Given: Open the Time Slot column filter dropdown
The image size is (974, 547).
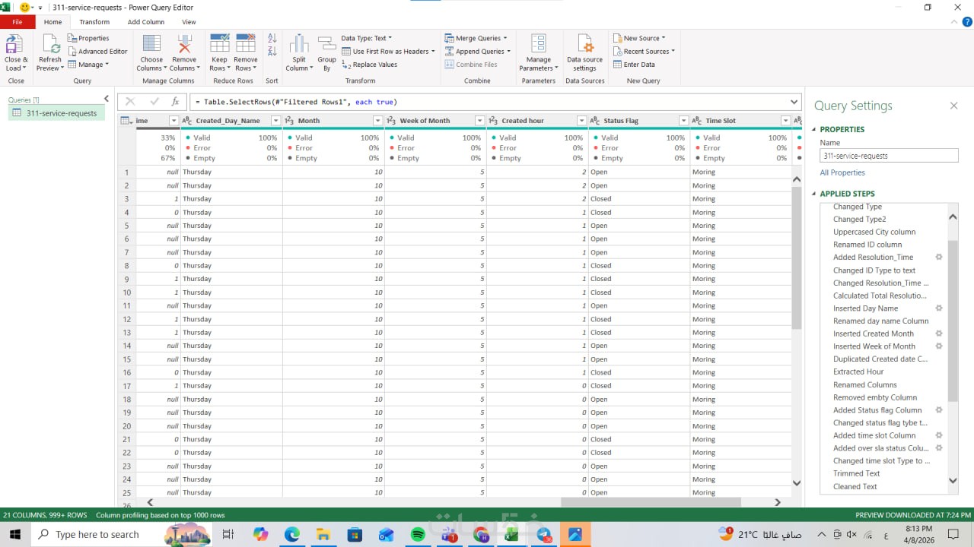Looking at the screenshot, I should coord(785,121).
